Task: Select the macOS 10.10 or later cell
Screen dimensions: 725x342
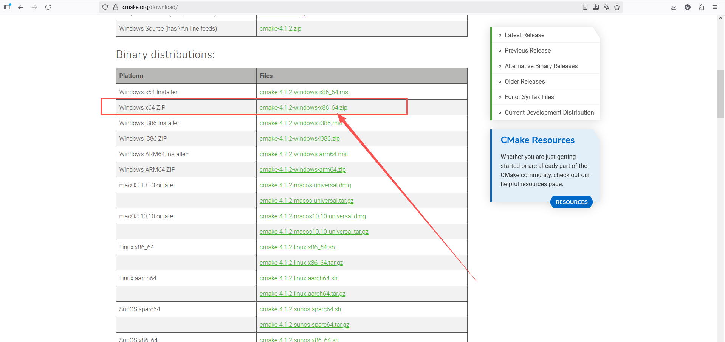Action: (186, 216)
